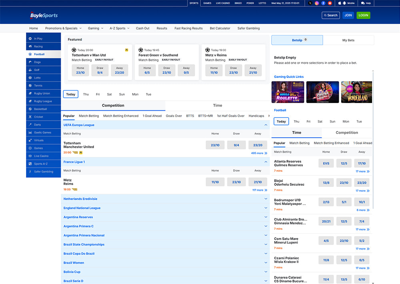Open the Csm Satu Mare v Minerul Lupeni match
Viewport: 400px width, 284px height.
[x=286, y=241]
